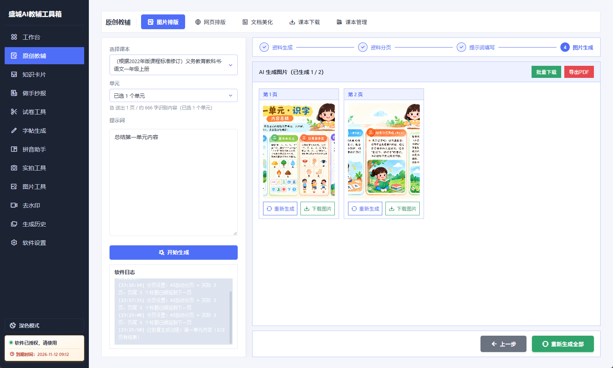Click the 重新生成全部 button
The height and width of the screenshot is (368, 613).
563,344
